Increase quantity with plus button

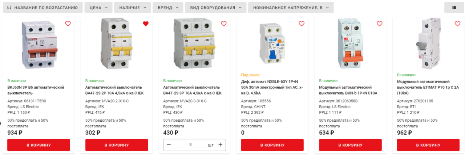(220, 145)
